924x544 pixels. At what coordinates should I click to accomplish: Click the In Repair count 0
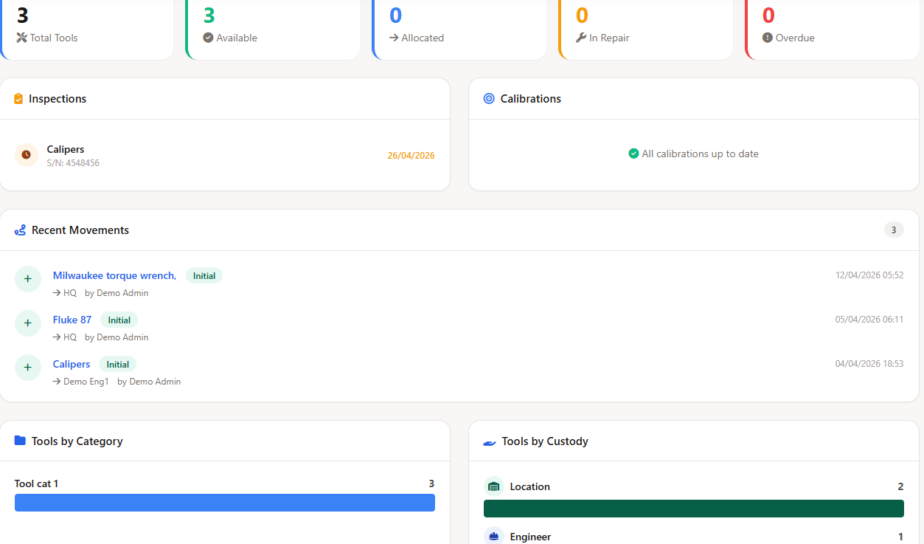583,16
